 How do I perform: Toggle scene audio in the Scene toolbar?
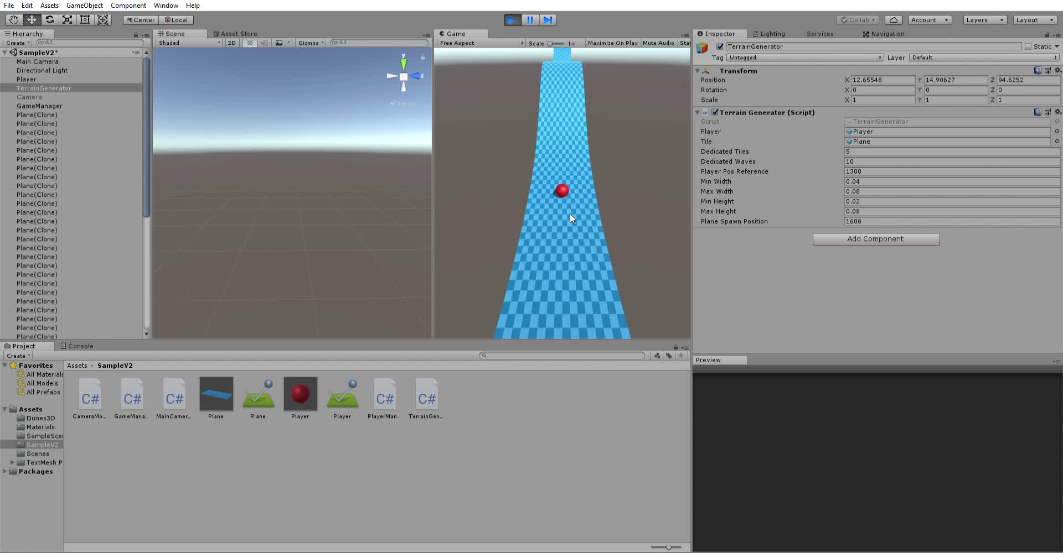(264, 43)
